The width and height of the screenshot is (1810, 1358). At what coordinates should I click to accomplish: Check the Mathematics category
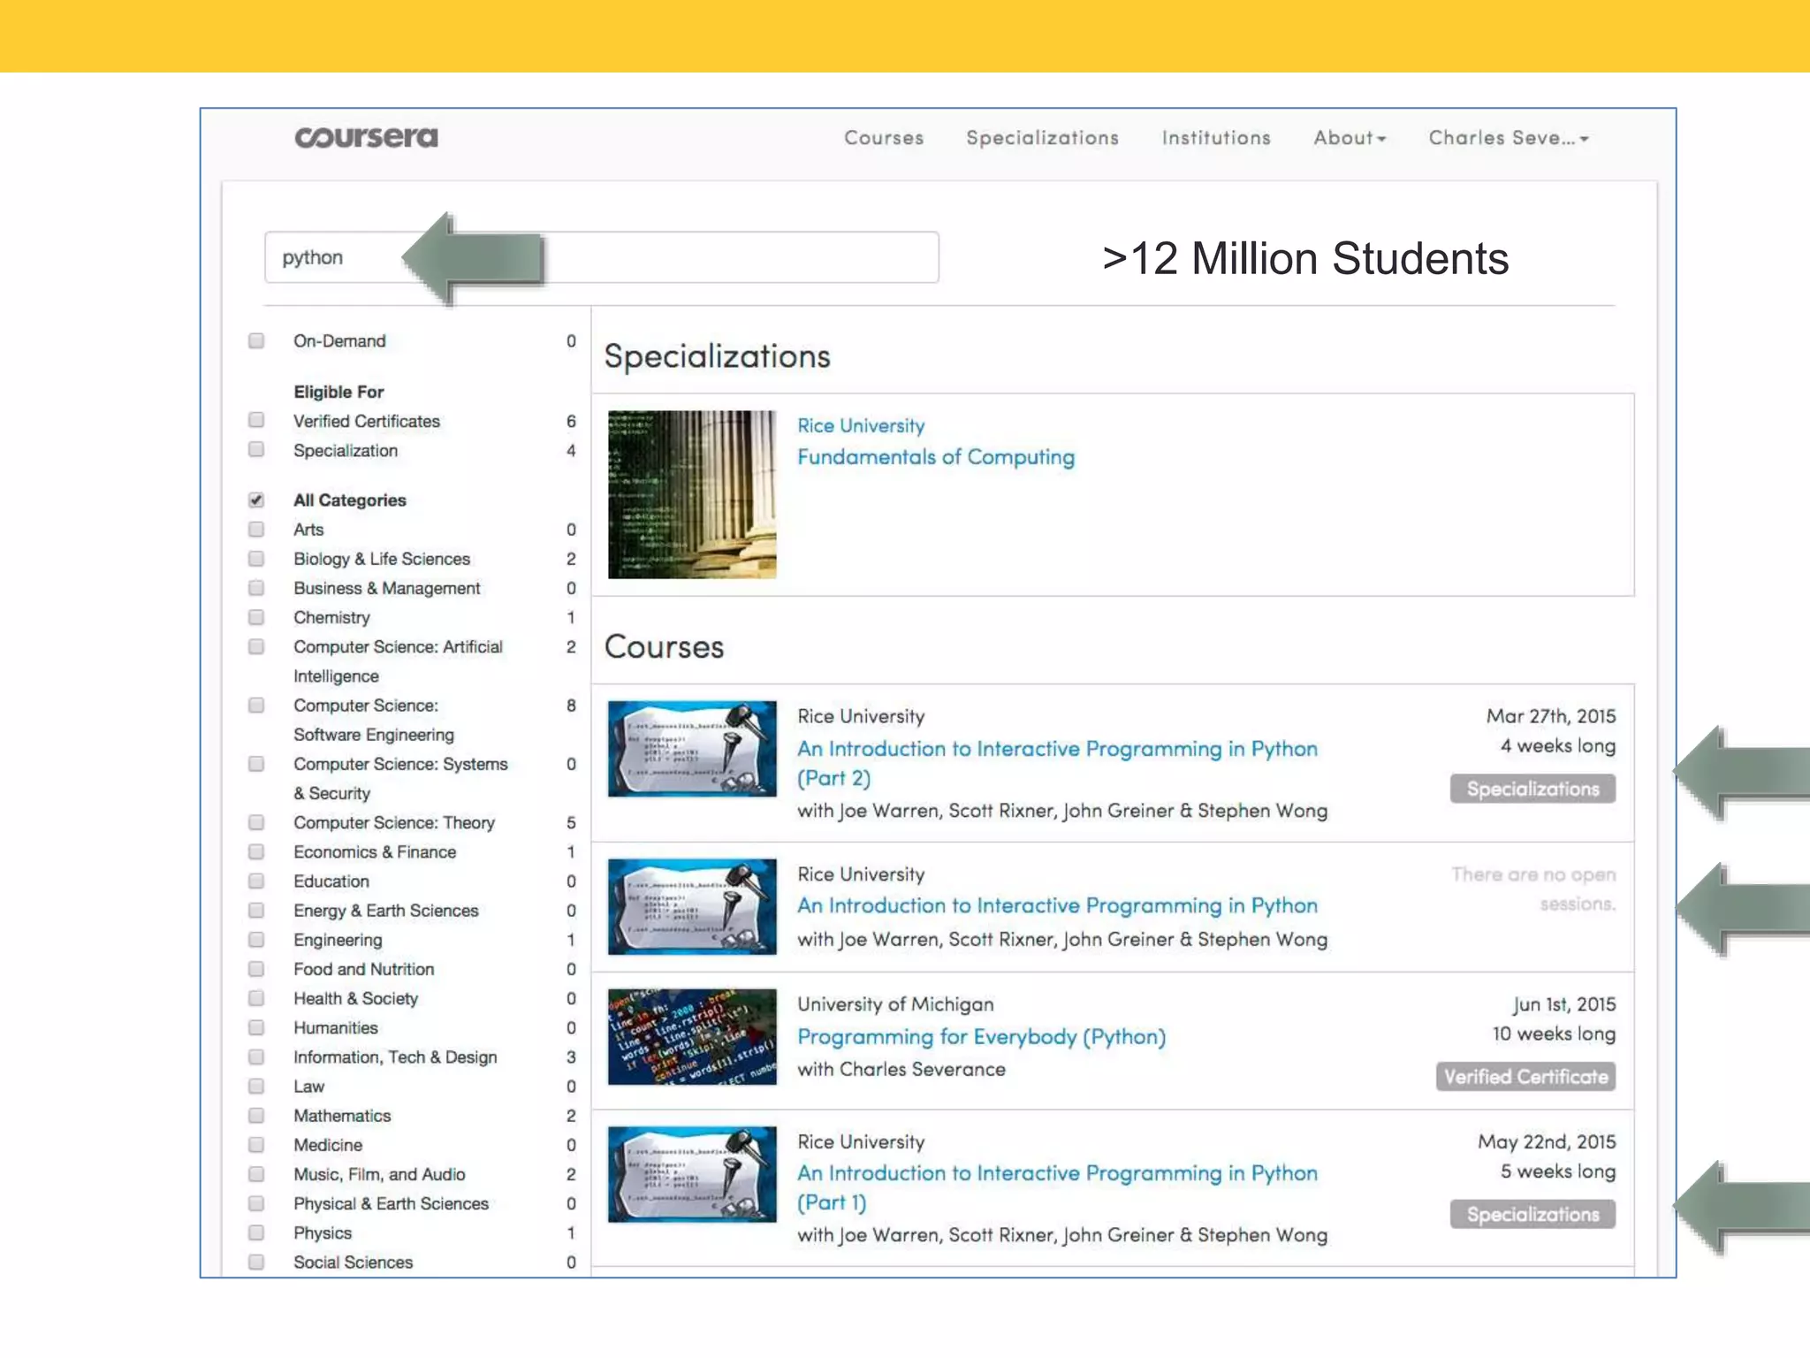(256, 1115)
